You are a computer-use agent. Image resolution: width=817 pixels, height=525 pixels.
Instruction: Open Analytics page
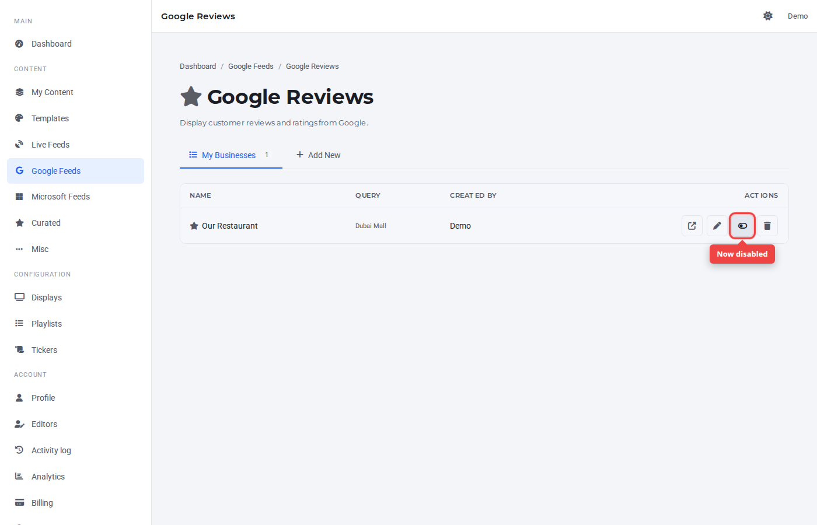pos(75,477)
